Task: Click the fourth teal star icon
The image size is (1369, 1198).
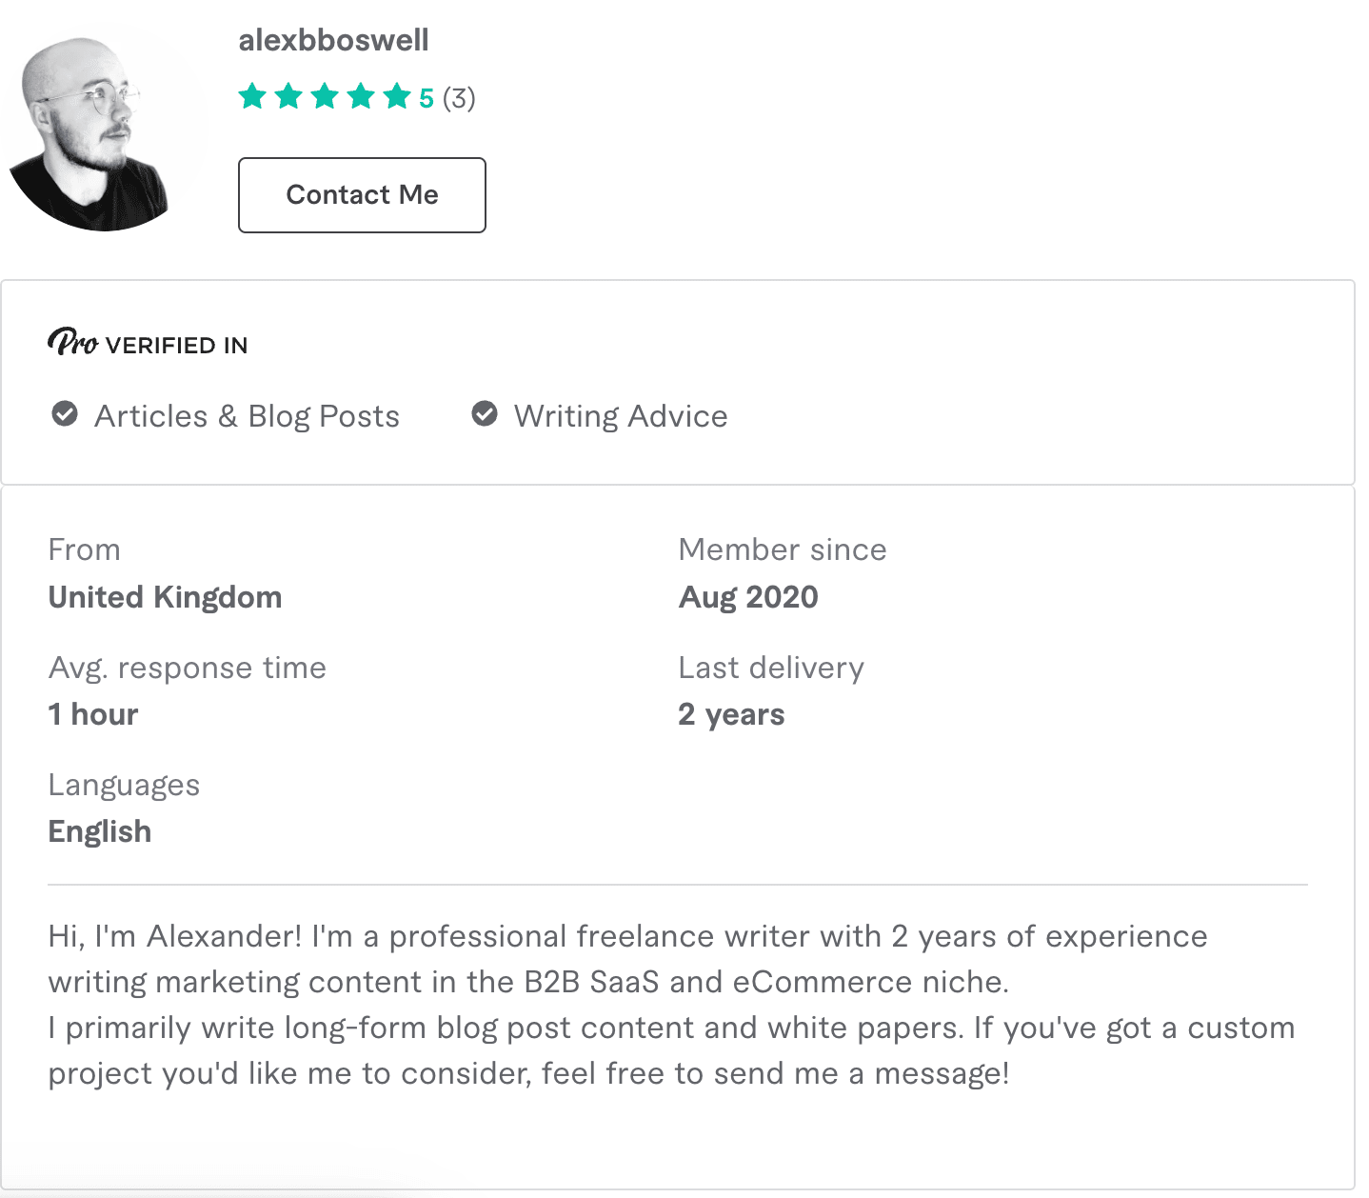Action: click(359, 96)
